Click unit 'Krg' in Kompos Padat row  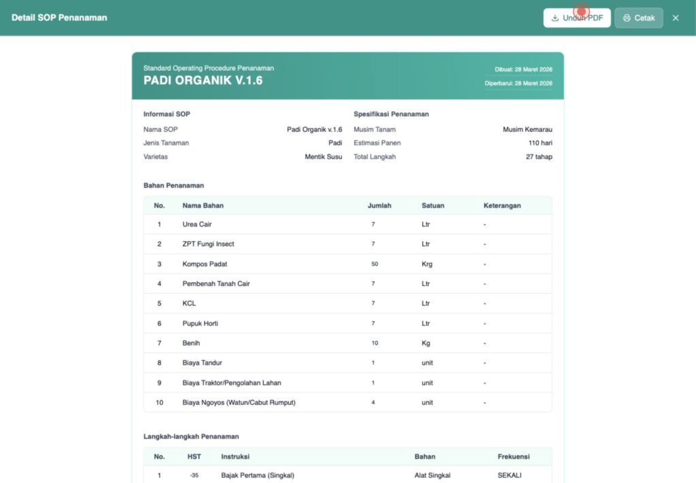(x=427, y=264)
